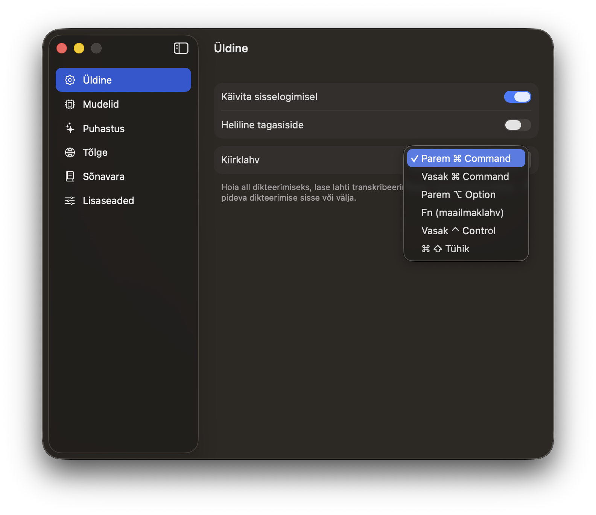The image size is (596, 515).
Task: Select the ⌘⇧ Tühik shortcut option
Action: [446, 249]
